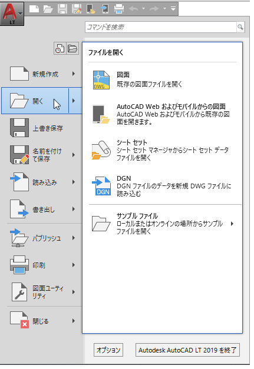Click the 閉じる red X document icon
The width and height of the screenshot is (254, 369).
19,321
